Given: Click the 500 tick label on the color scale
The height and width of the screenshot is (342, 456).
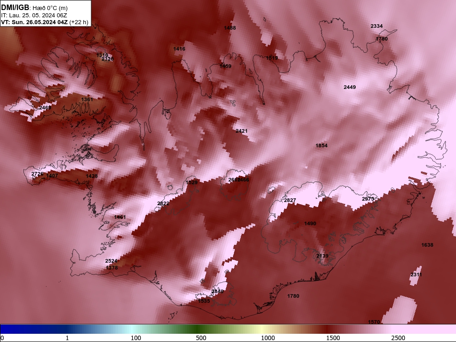Looking at the screenshot, I should coord(201,338).
